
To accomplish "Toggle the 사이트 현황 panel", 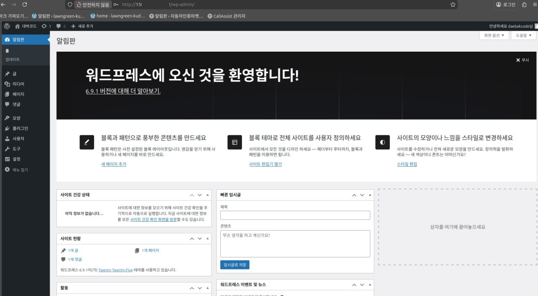I will pyautogui.click(x=207, y=239).
